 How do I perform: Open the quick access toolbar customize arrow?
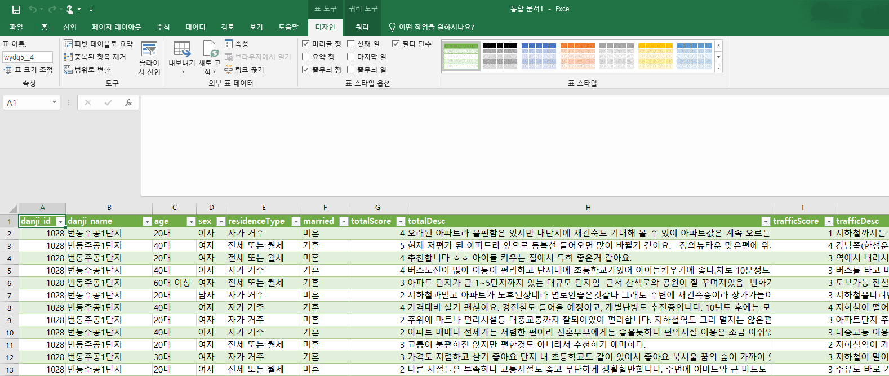tap(91, 10)
